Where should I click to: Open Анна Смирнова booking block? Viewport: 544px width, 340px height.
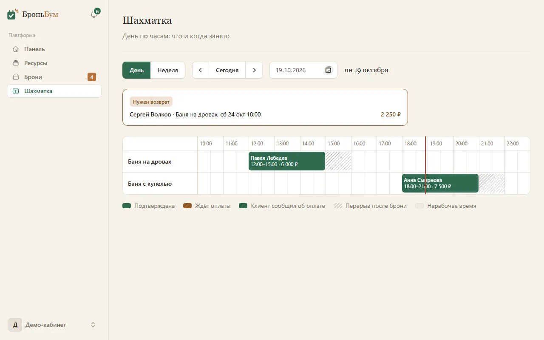[440, 183]
